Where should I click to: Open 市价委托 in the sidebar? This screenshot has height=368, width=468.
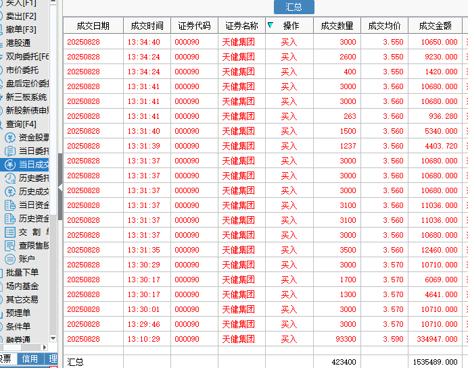tap(22, 70)
